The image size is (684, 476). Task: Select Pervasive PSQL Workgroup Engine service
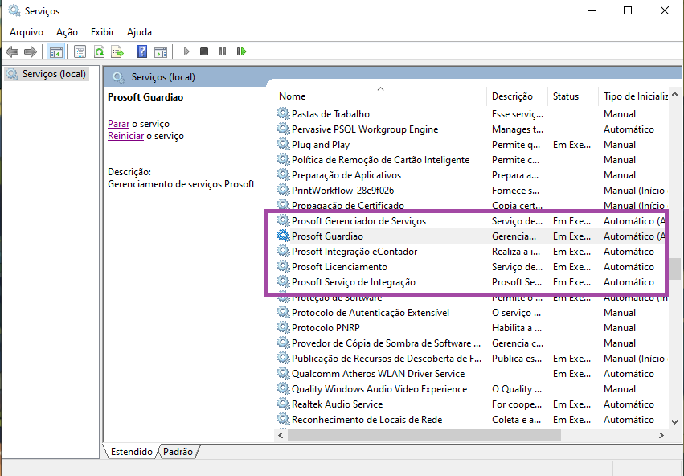pos(473,129)
